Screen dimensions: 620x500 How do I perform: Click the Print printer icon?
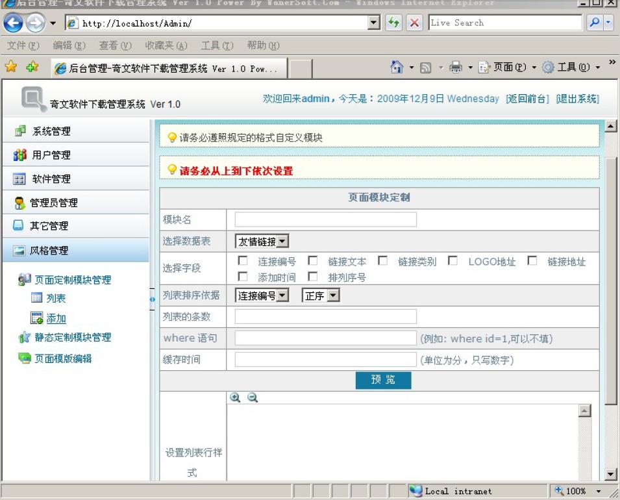(456, 68)
